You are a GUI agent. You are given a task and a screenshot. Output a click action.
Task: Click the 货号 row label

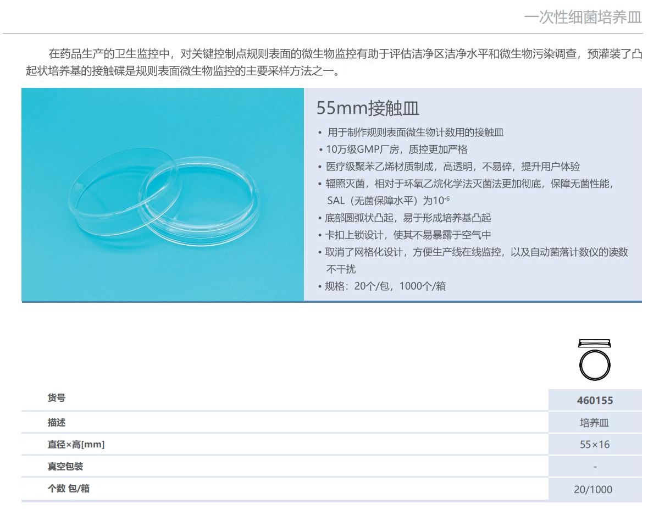(x=57, y=398)
